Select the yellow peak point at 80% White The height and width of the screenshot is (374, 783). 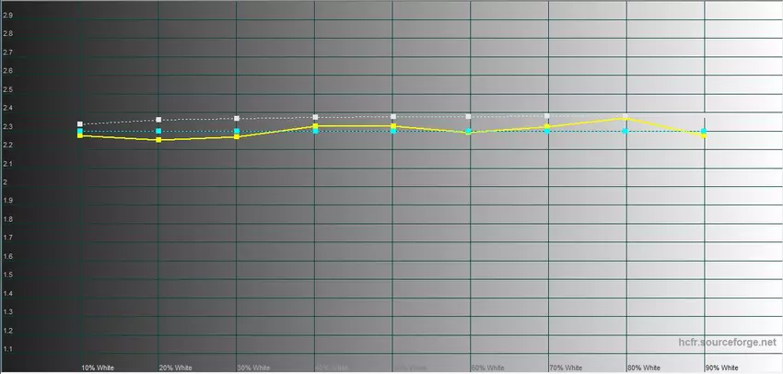point(626,118)
